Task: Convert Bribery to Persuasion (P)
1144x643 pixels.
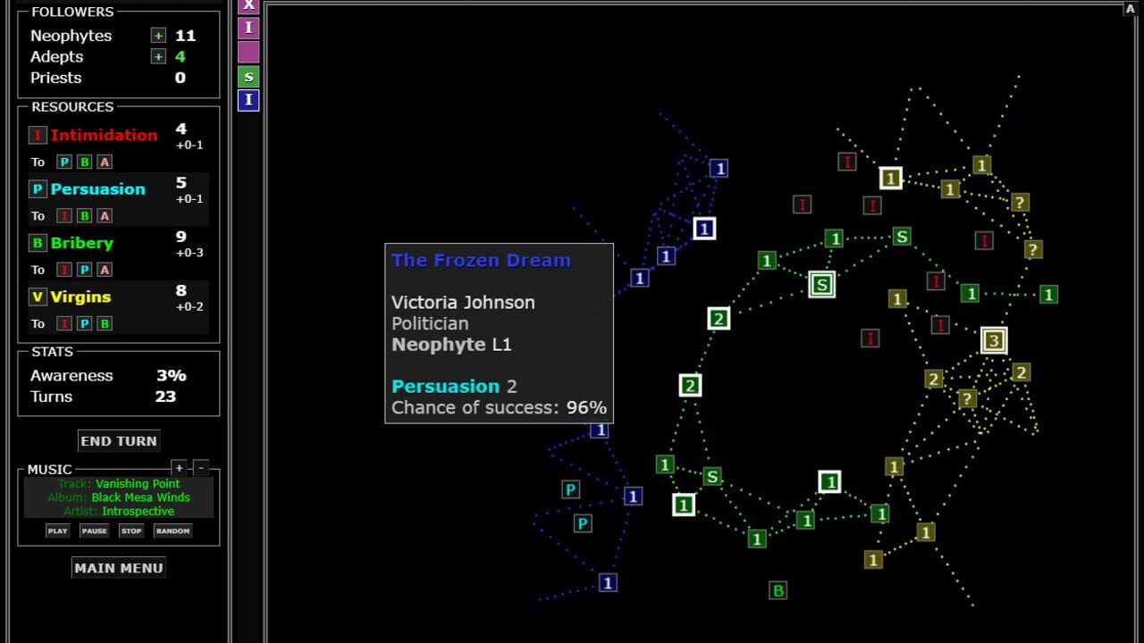Action: tap(84, 269)
